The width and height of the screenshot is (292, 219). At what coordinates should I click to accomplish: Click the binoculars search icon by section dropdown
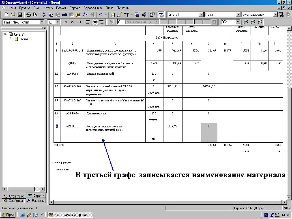pos(281,15)
